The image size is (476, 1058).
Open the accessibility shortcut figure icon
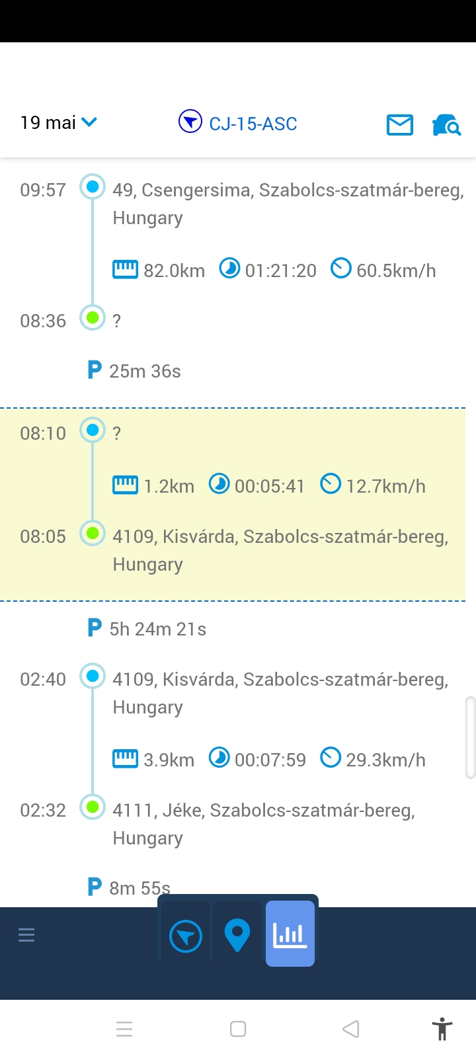pyautogui.click(x=442, y=1029)
